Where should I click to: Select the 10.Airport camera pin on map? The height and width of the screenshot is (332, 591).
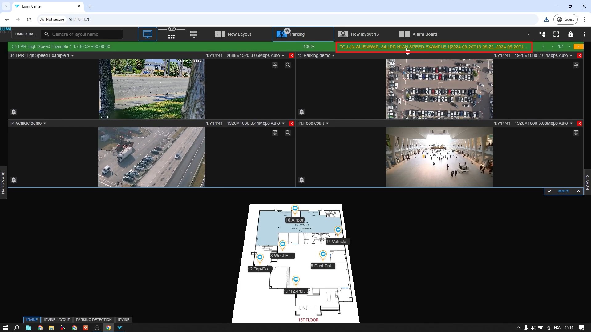pos(295,209)
